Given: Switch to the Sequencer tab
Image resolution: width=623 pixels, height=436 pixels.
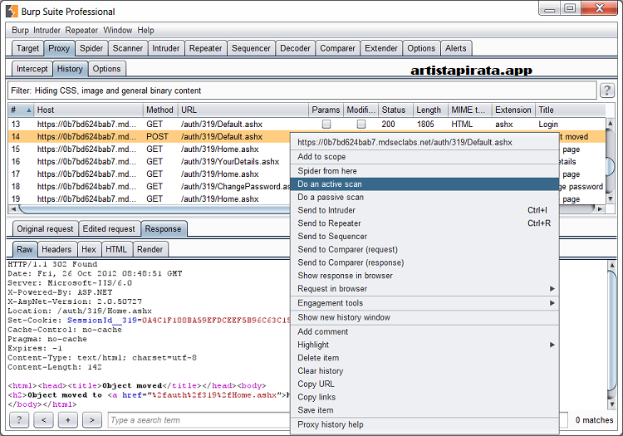Looking at the screenshot, I should [251, 48].
